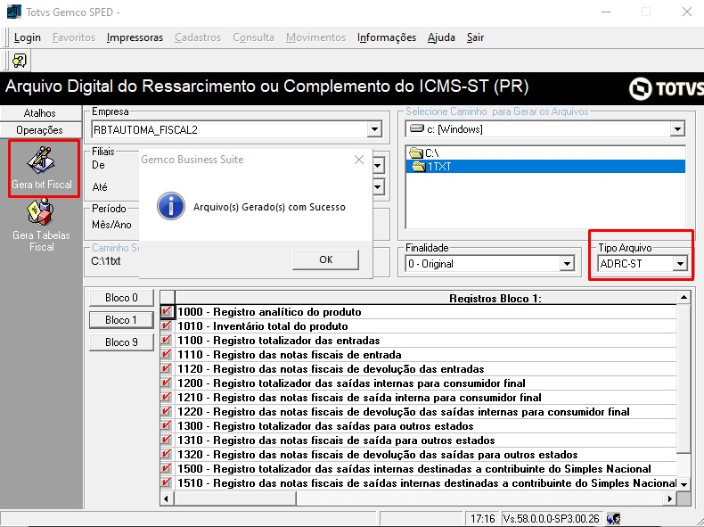The image size is (704, 527).
Task: Toggle checkbox for register 1500
Action: (x=166, y=469)
